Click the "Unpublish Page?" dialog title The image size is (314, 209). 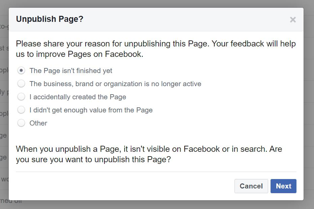(50, 19)
